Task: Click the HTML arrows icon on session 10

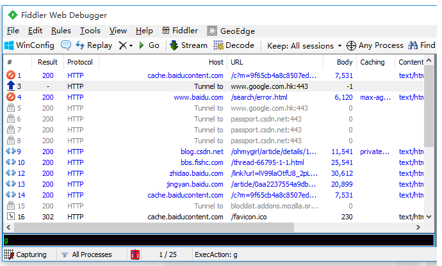Action: click(11, 162)
